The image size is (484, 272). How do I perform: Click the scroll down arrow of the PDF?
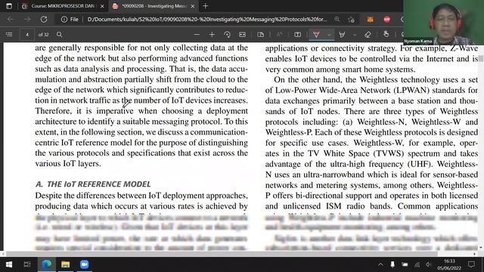point(481,248)
